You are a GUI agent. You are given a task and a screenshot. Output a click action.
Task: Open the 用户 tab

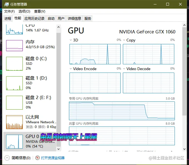coord(61,18)
